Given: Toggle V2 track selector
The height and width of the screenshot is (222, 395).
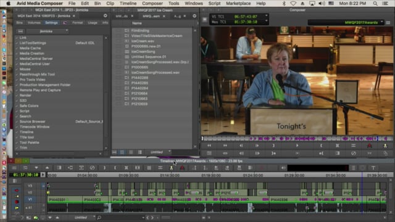Looking at the screenshot, I should tap(30, 192).
